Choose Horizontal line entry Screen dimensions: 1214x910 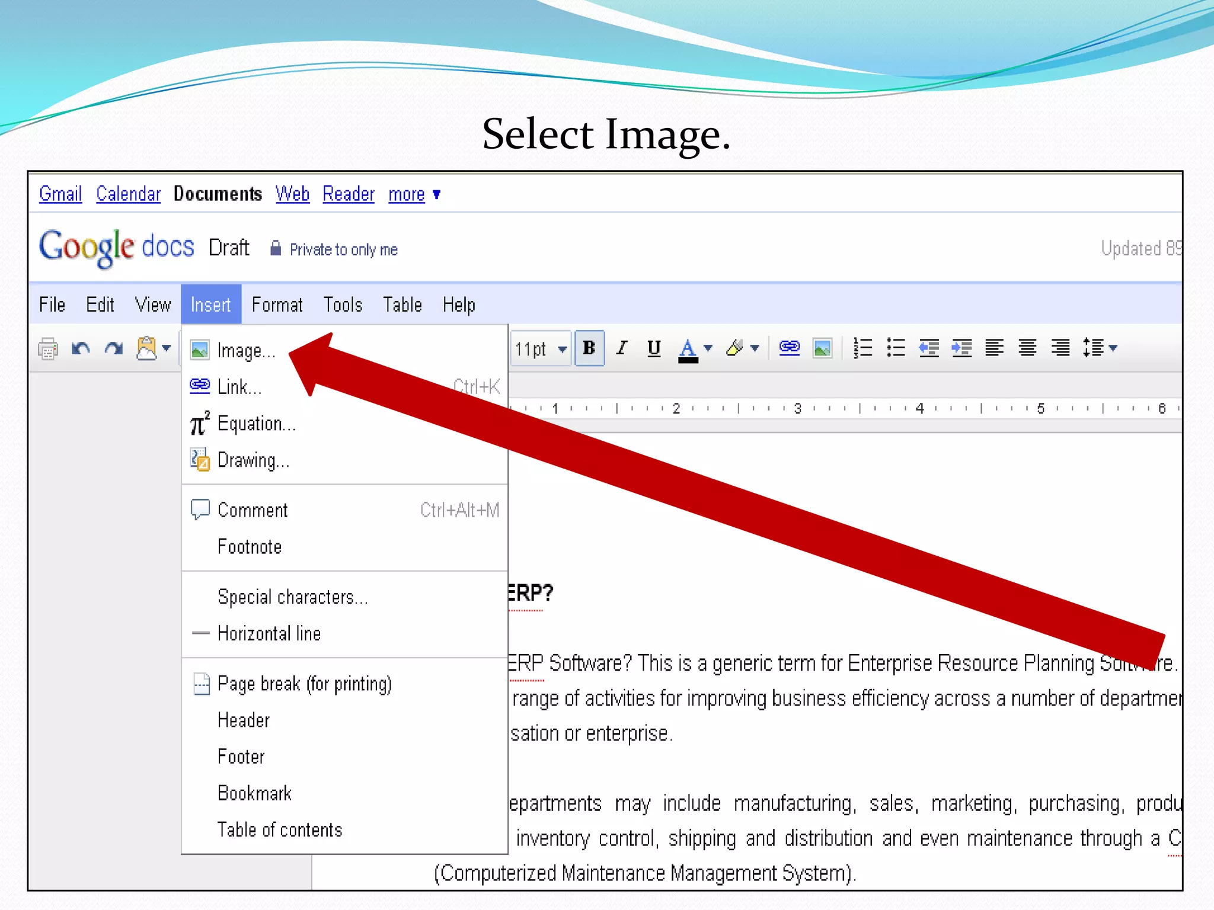(x=345, y=633)
